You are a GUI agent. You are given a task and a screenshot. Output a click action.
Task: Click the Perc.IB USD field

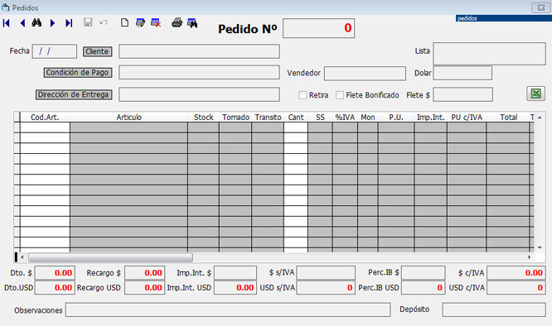click(x=424, y=288)
